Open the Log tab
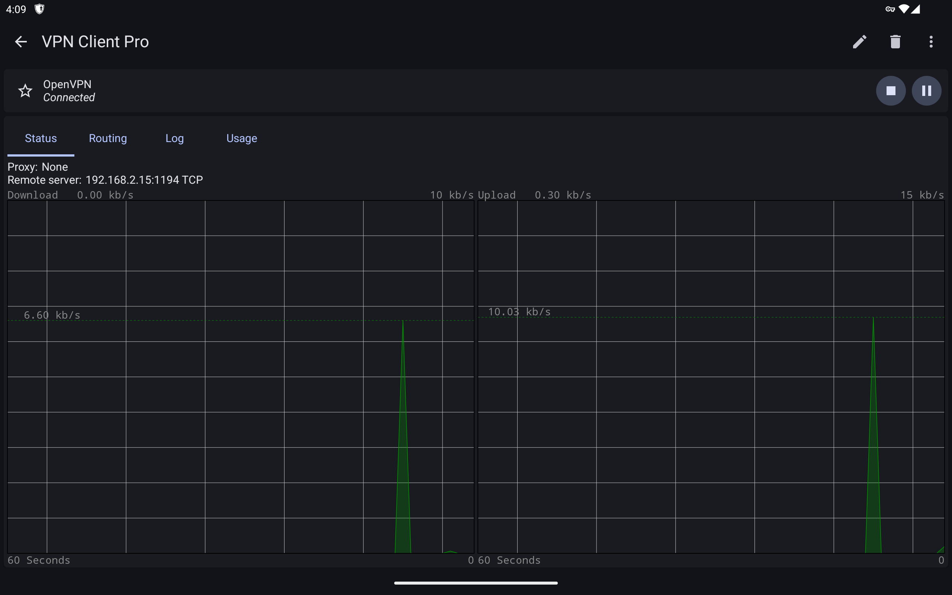952x595 pixels. (175, 138)
